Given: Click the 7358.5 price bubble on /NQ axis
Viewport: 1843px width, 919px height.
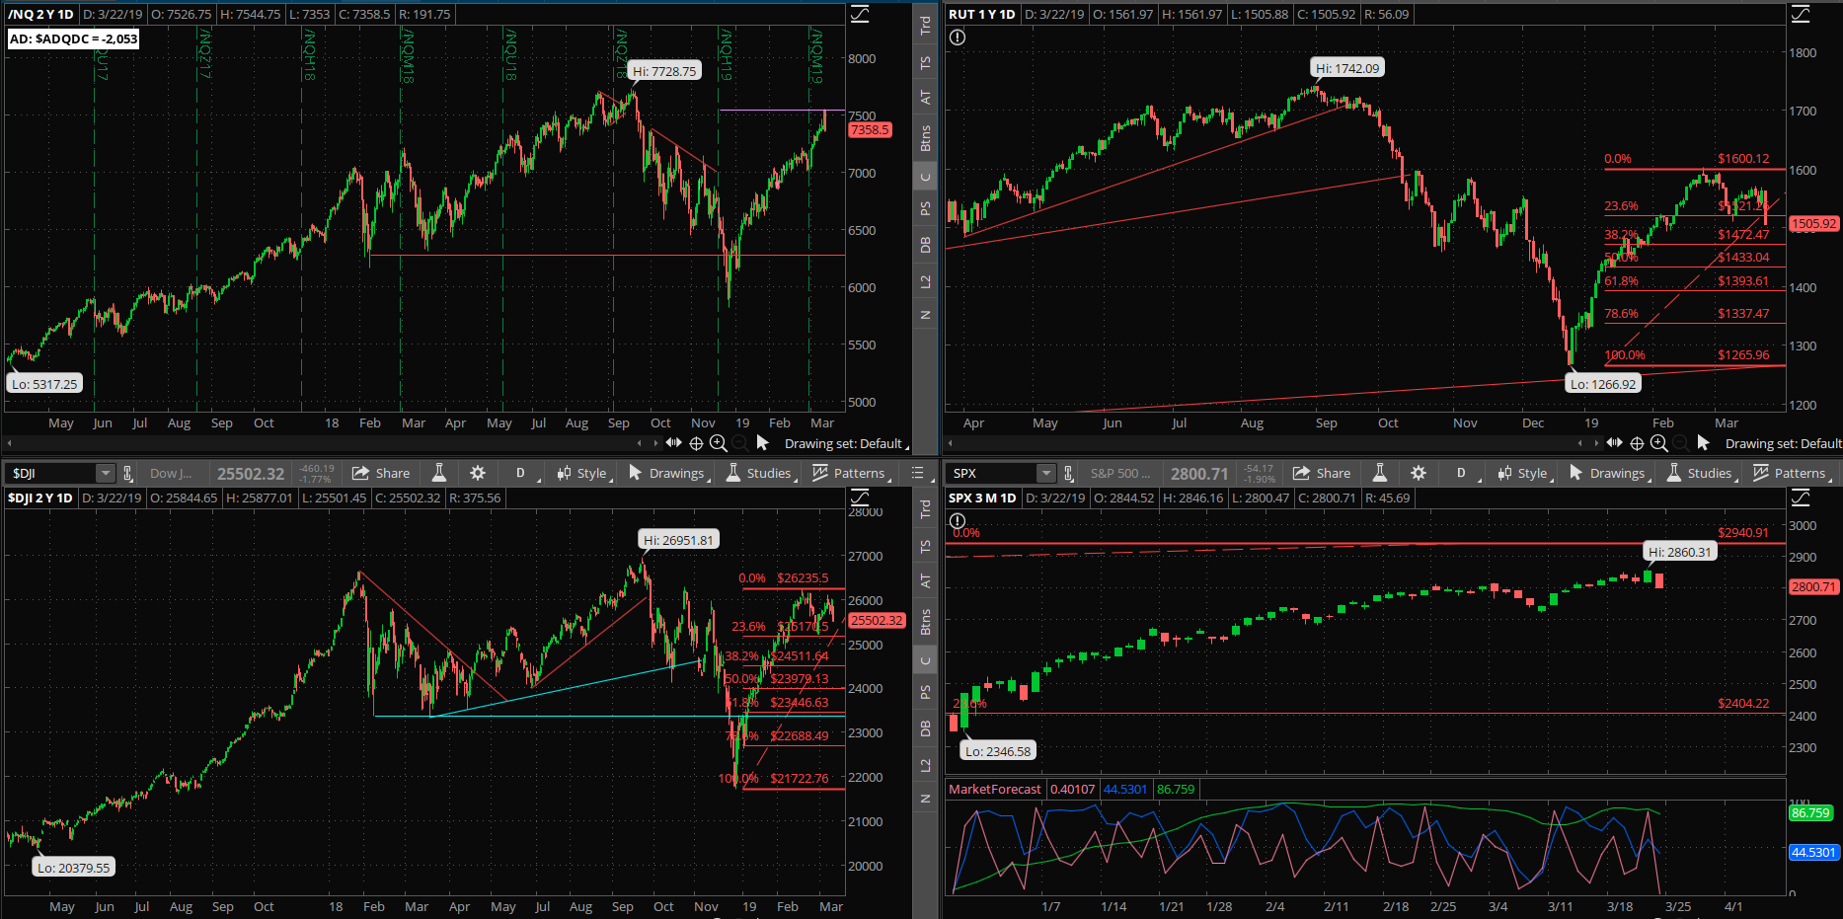Looking at the screenshot, I should coord(870,129).
